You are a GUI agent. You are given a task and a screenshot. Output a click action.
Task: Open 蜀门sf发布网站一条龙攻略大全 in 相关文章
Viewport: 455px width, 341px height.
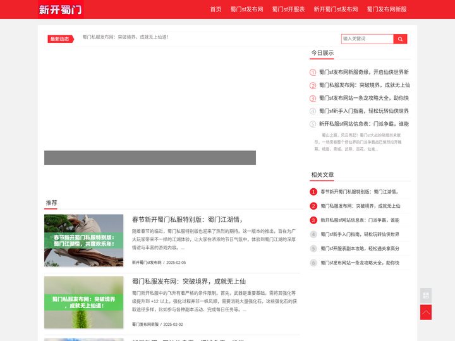click(x=360, y=263)
